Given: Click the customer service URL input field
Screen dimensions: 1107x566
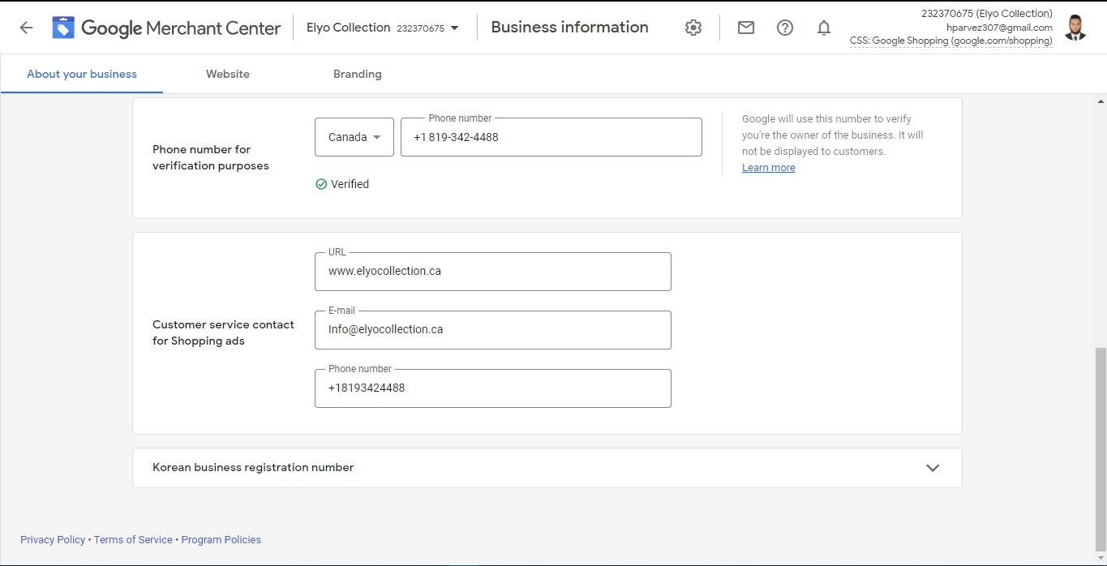Looking at the screenshot, I should pos(493,272).
